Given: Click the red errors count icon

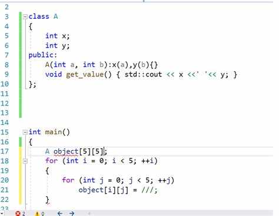Looking at the screenshot, I should pyautogui.click(x=18, y=214).
